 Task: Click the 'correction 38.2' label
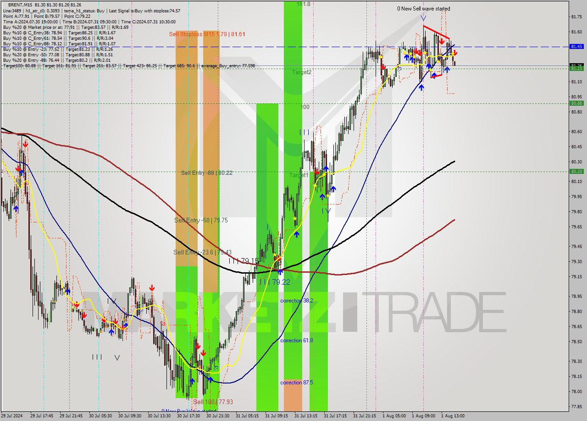297,301
